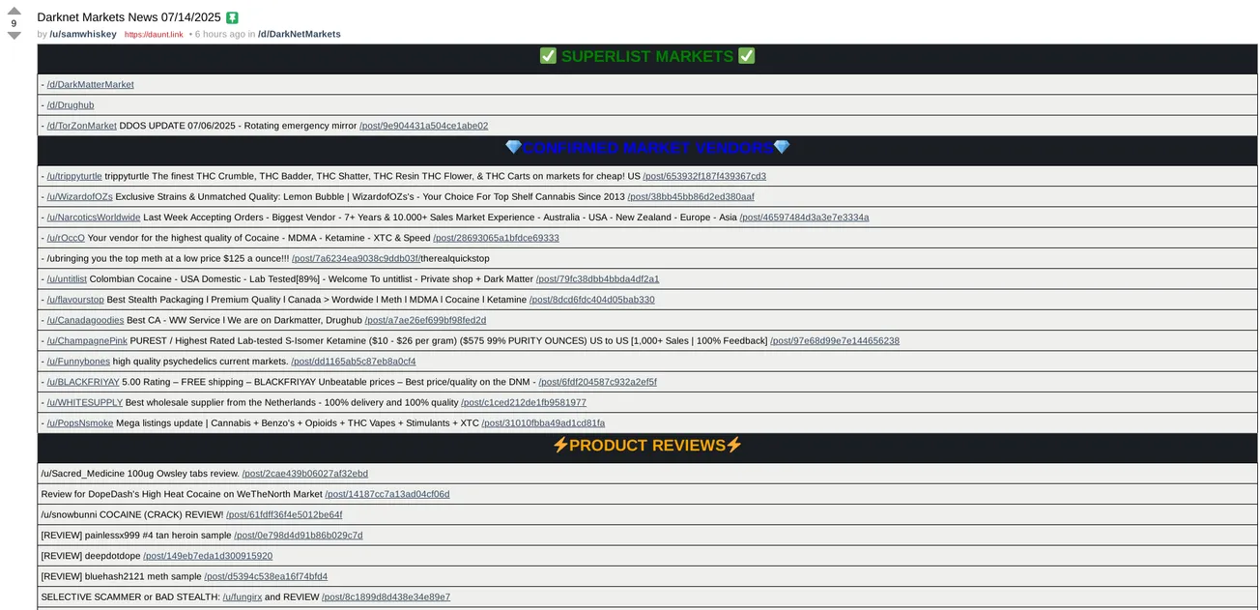
Task: Upvote the Darknet Markets News post
Action: click(x=14, y=11)
